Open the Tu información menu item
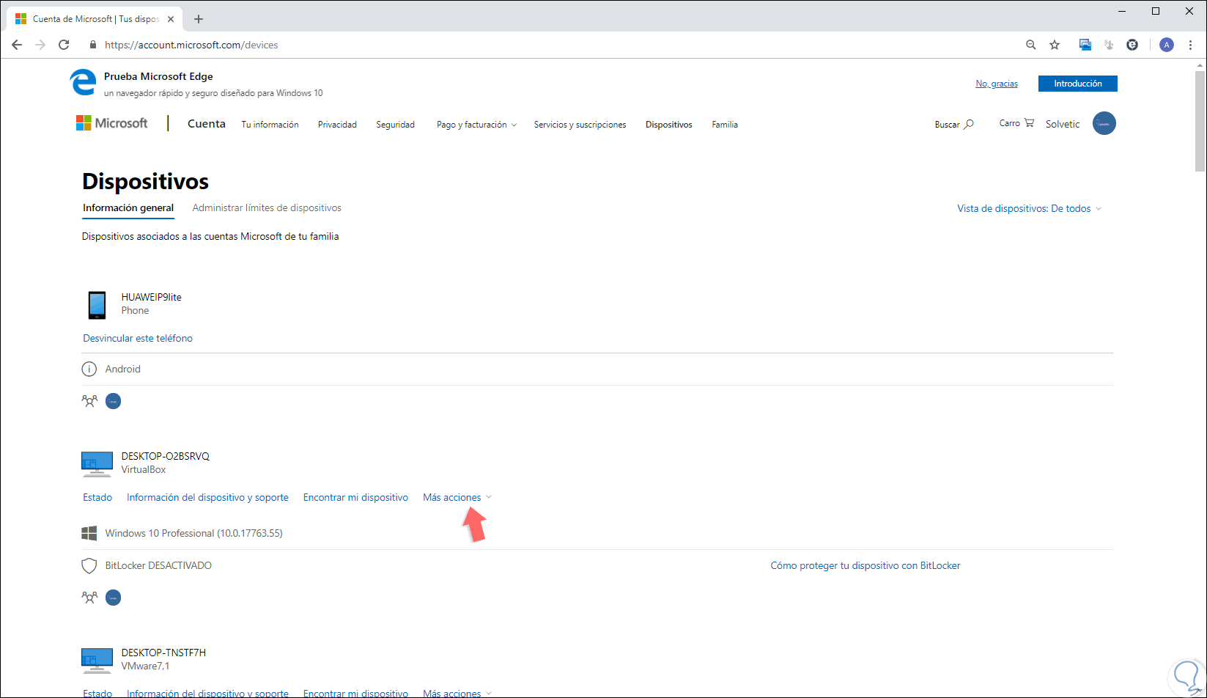This screenshot has height=698, width=1207. (270, 125)
